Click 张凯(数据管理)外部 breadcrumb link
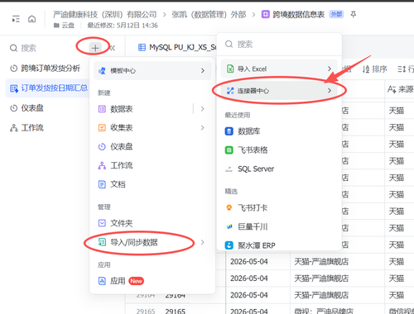 click(x=209, y=14)
